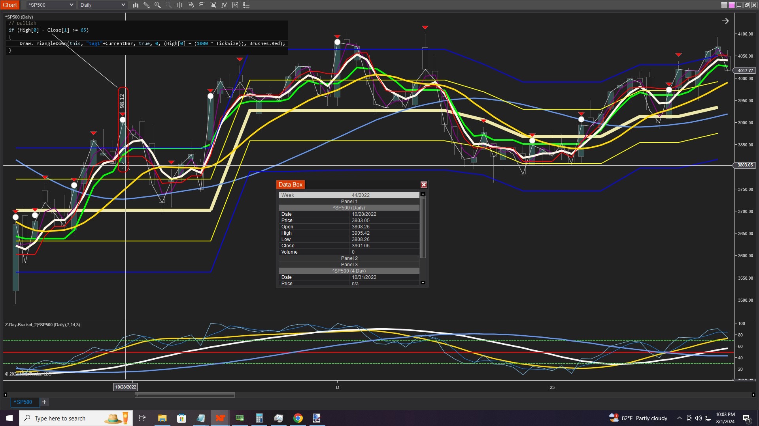Toggle the crosshair cursor icon
Screen dimensions: 759x426
[180, 5]
